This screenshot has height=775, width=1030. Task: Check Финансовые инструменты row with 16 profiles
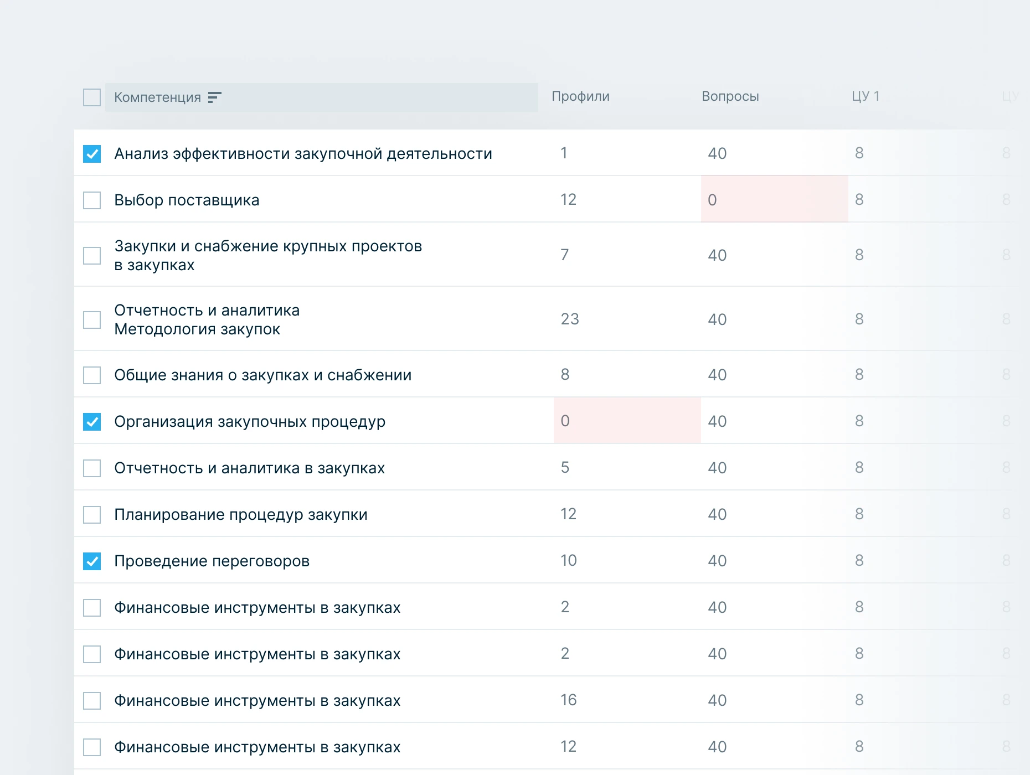pyautogui.click(x=92, y=701)
